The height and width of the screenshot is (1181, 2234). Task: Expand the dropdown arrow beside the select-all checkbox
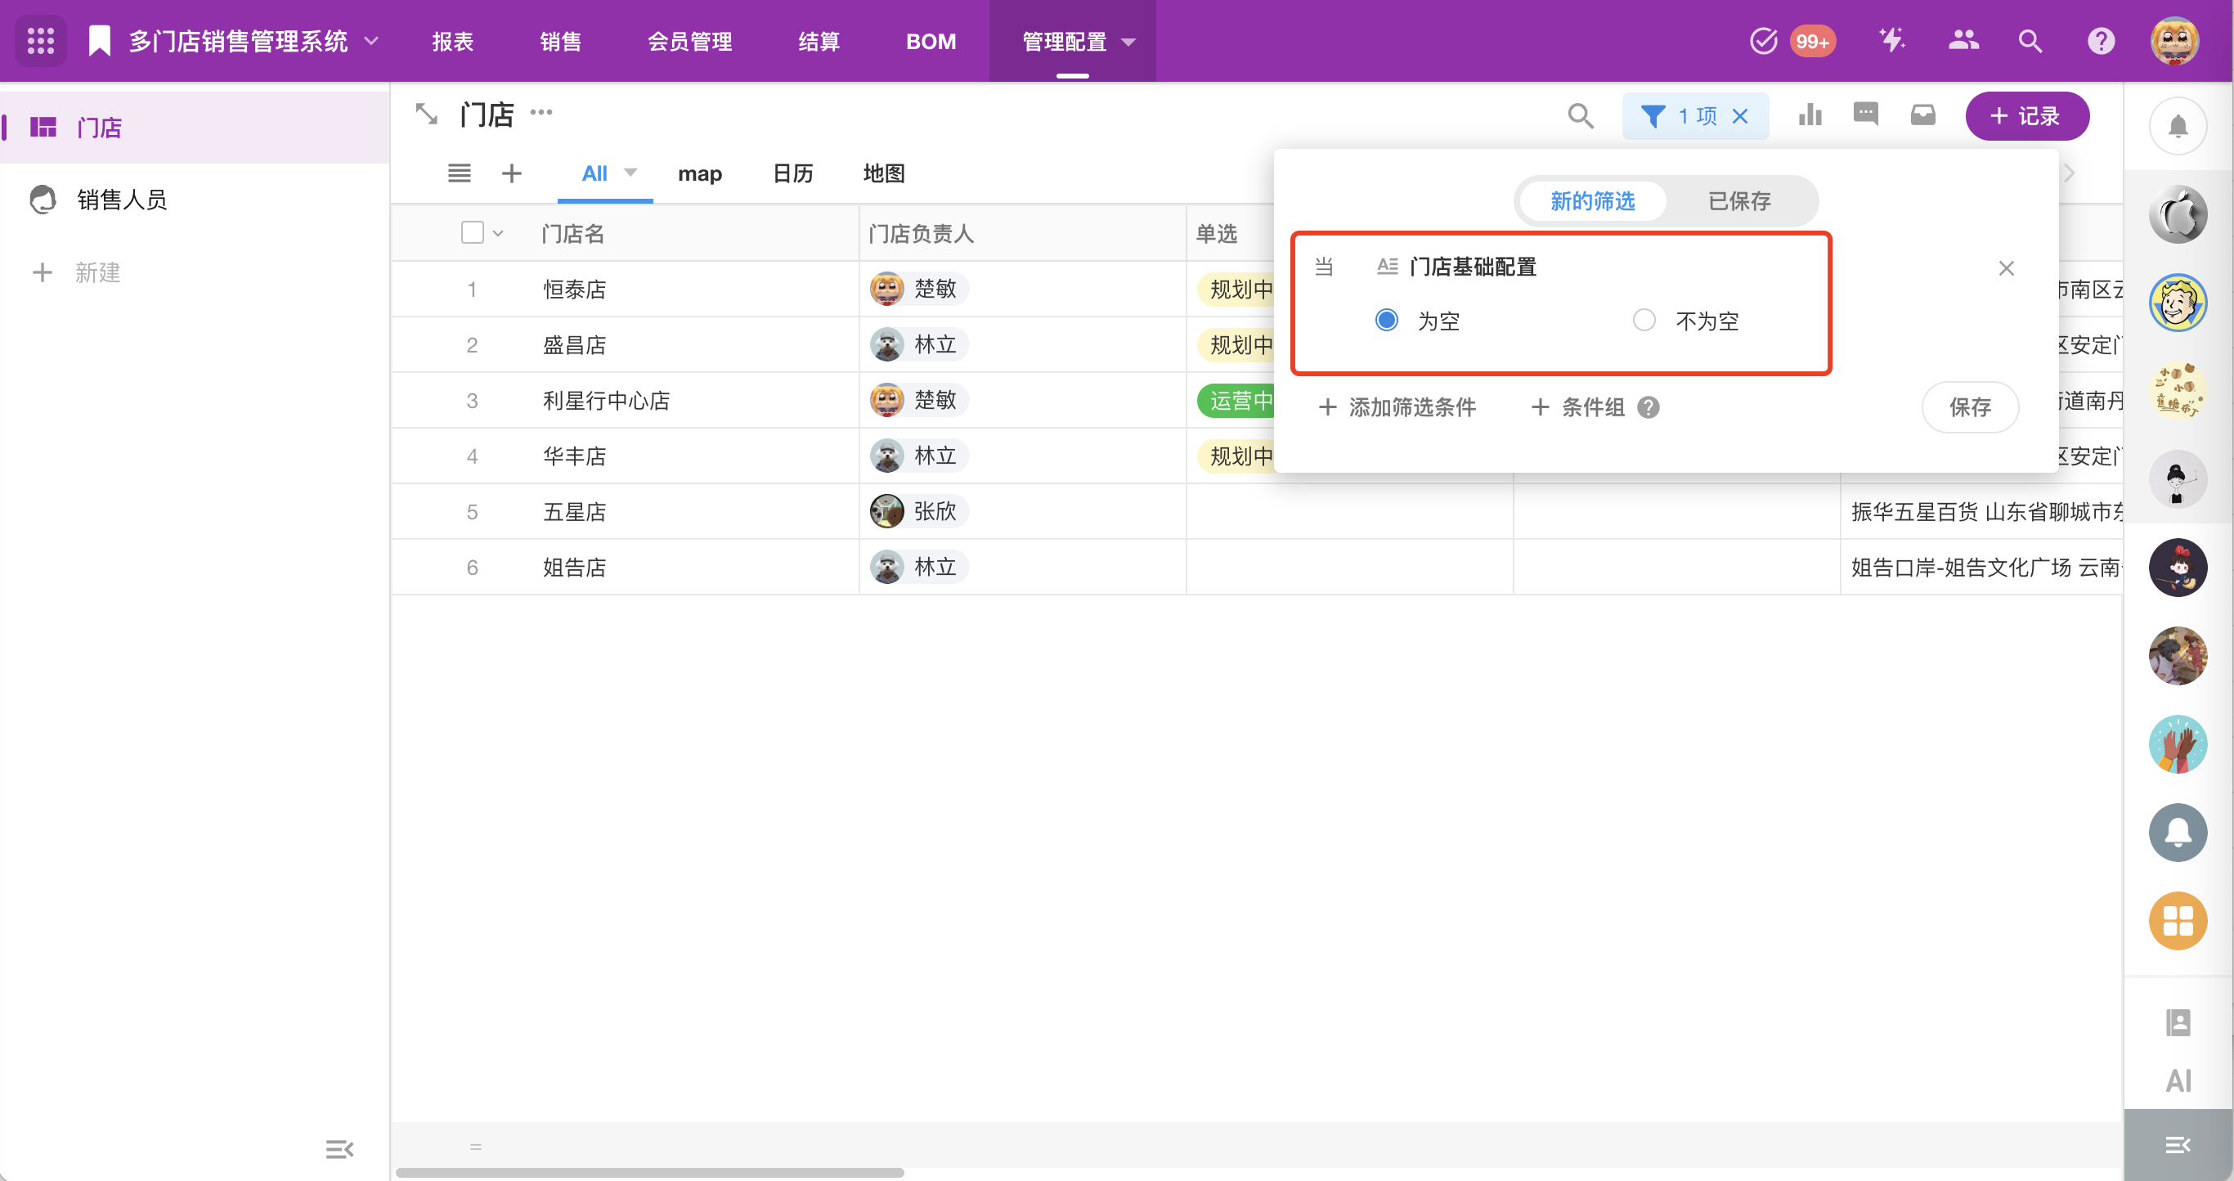pos(498,233)
